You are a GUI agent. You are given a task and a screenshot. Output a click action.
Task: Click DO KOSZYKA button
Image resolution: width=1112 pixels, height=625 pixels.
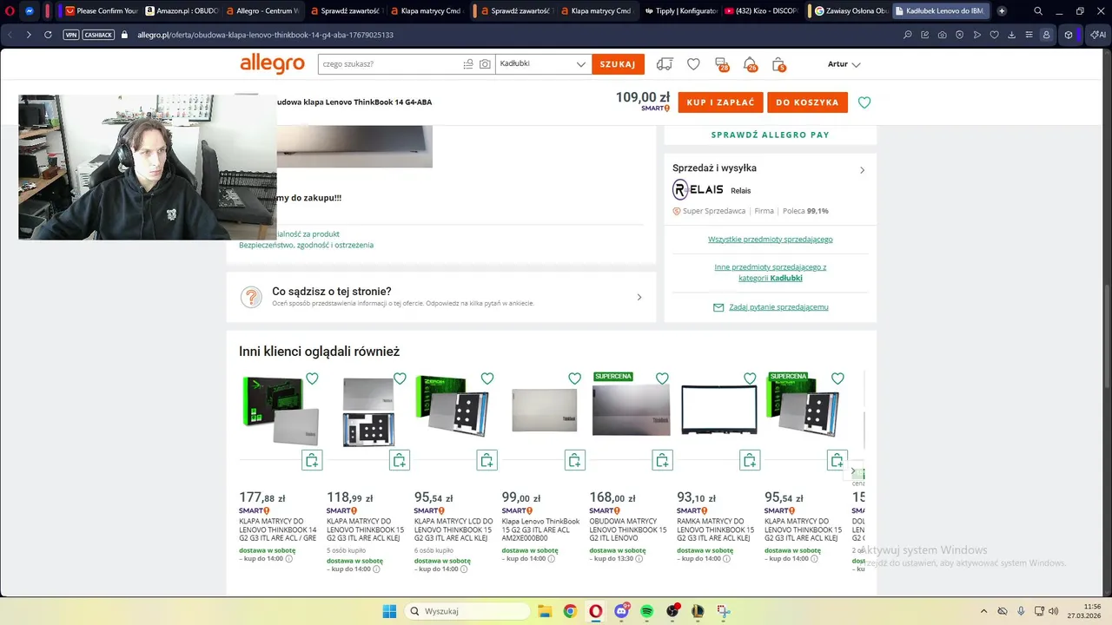pos(807,102)
